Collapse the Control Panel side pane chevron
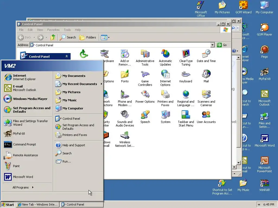The width and height of the screenshot is (278, 208). pos(67,56)
